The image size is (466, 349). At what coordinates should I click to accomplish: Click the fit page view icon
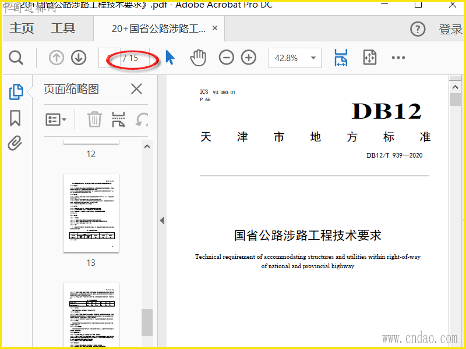click(x=370, y=58)
